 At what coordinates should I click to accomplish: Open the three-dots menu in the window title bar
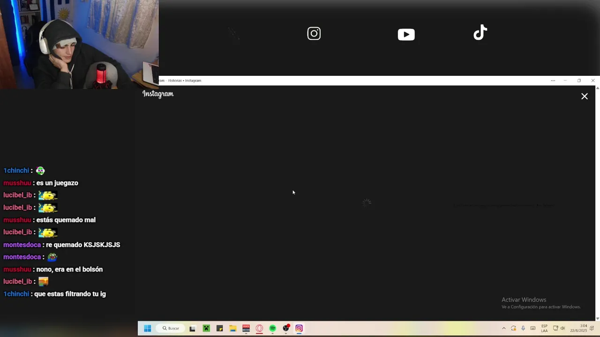click(553, 81)
